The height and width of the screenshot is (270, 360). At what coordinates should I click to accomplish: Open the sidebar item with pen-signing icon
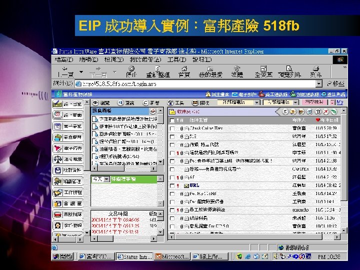click(67, 104)
